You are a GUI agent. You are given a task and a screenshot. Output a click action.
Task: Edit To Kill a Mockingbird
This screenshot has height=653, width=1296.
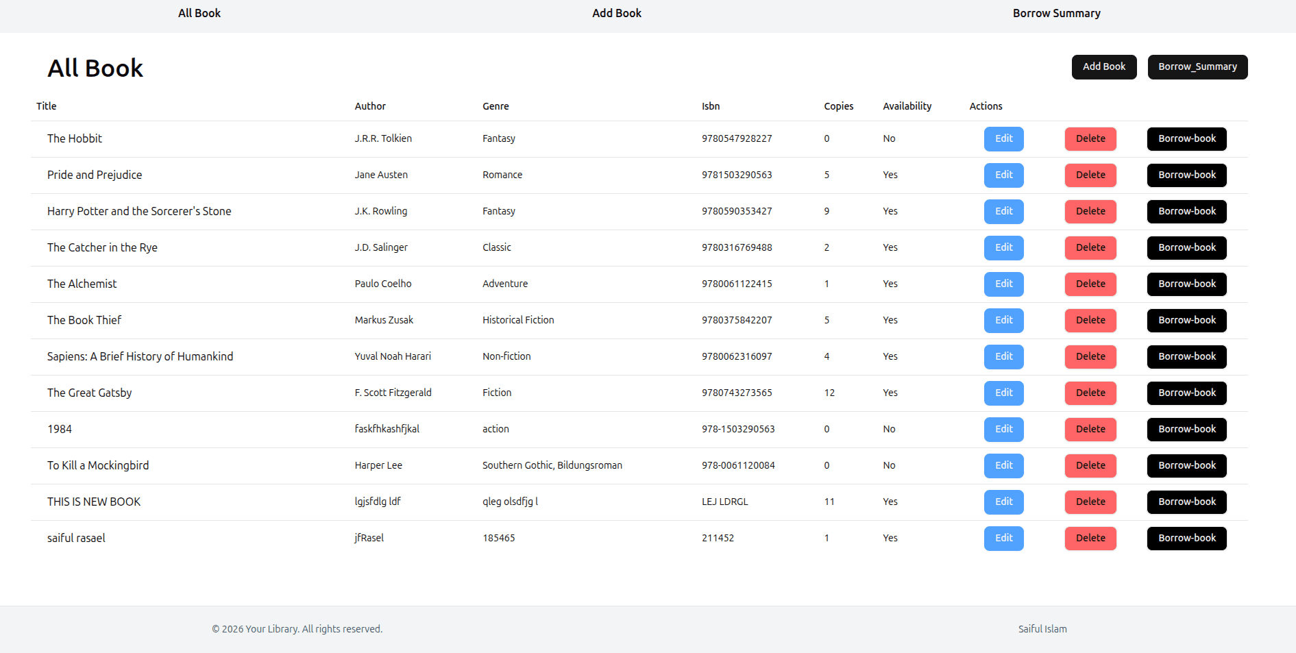point(1003,465)
